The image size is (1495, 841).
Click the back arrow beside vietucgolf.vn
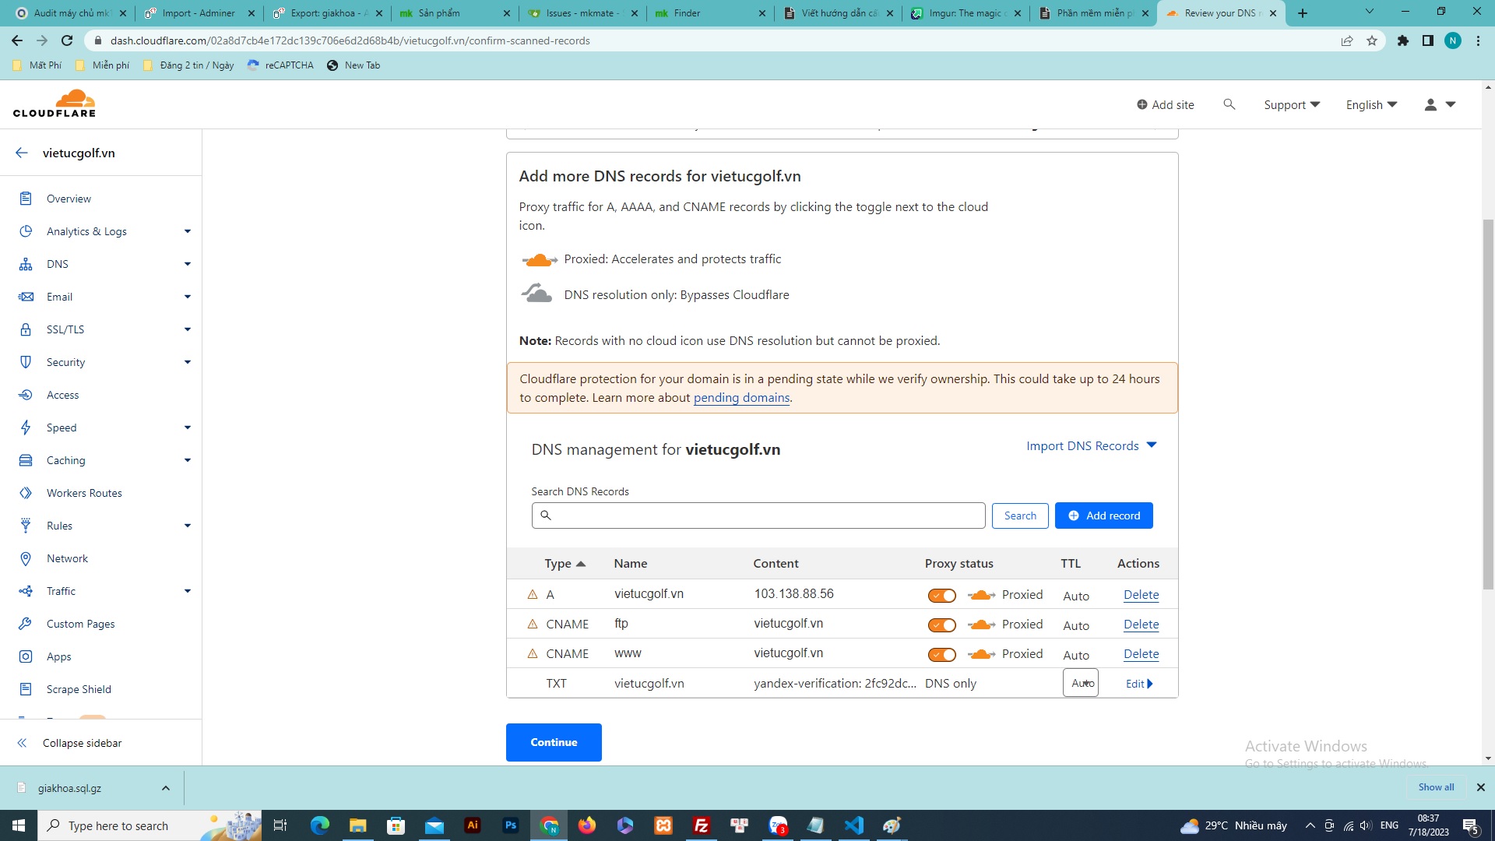[22, 153]
